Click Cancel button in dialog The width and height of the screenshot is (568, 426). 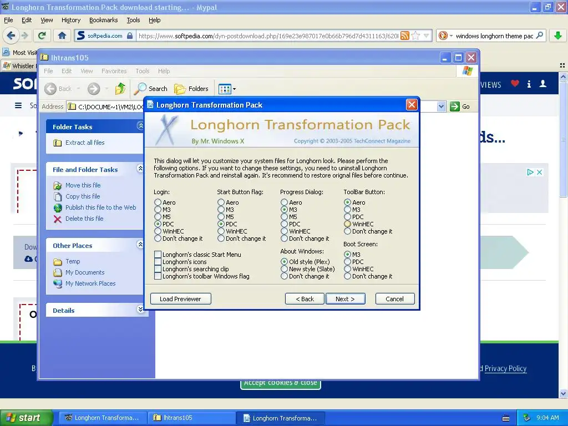click(x=395, y=299)
